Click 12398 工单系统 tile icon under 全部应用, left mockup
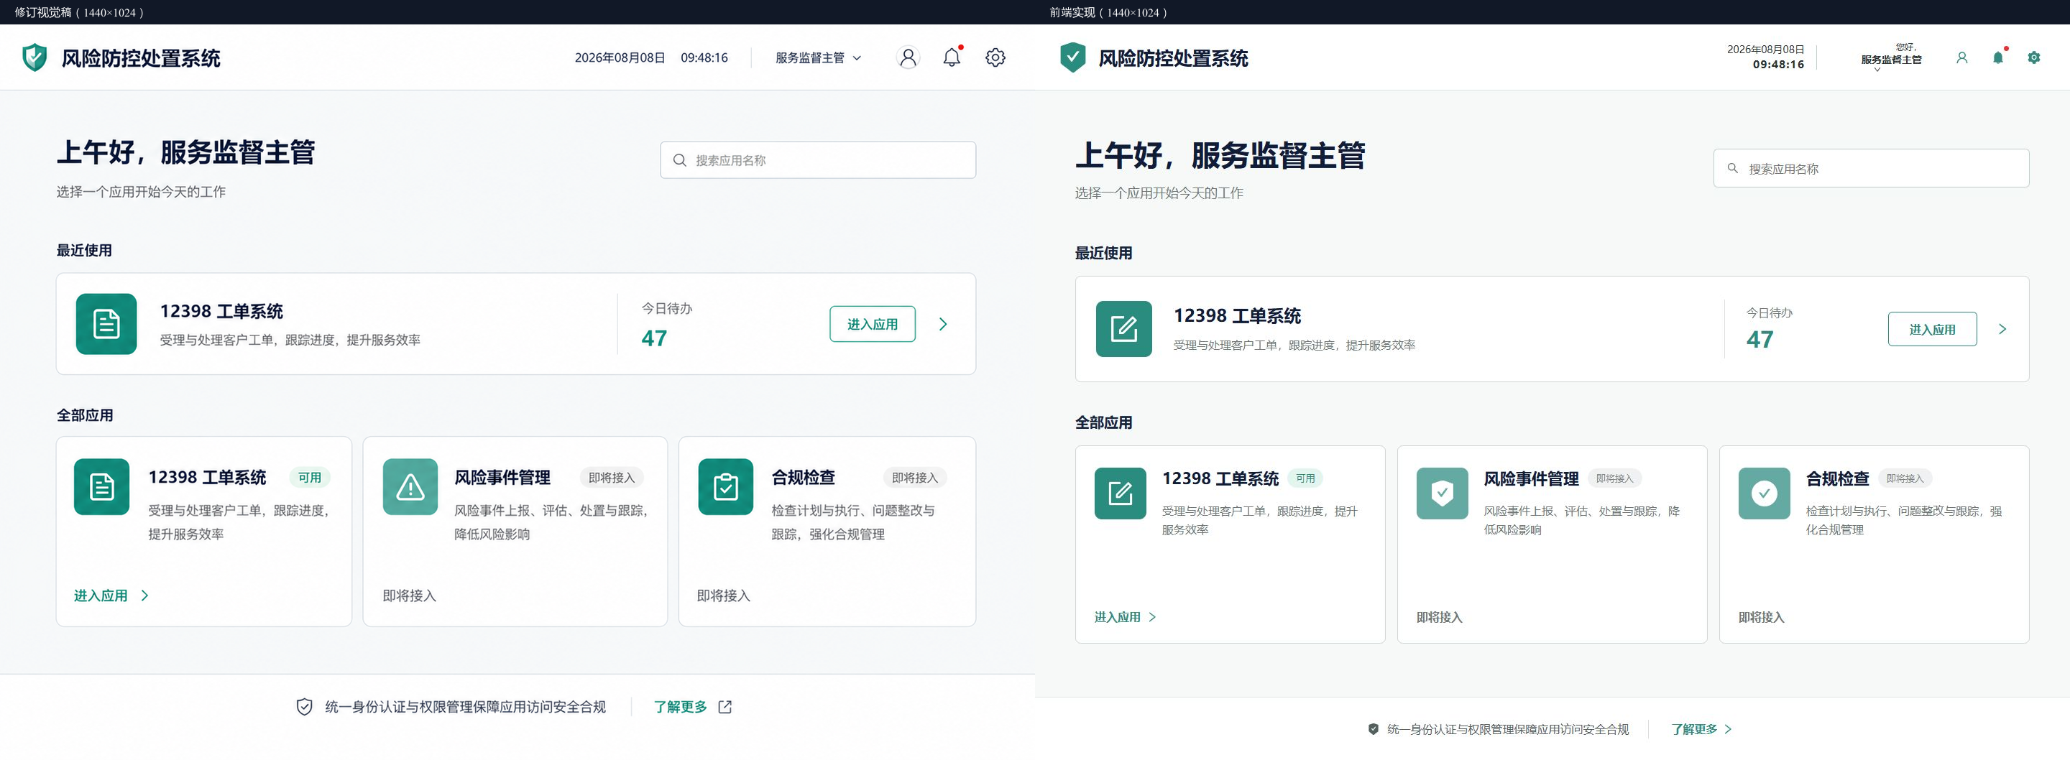Screen dimensions: 2070x760 click(102, 487)
